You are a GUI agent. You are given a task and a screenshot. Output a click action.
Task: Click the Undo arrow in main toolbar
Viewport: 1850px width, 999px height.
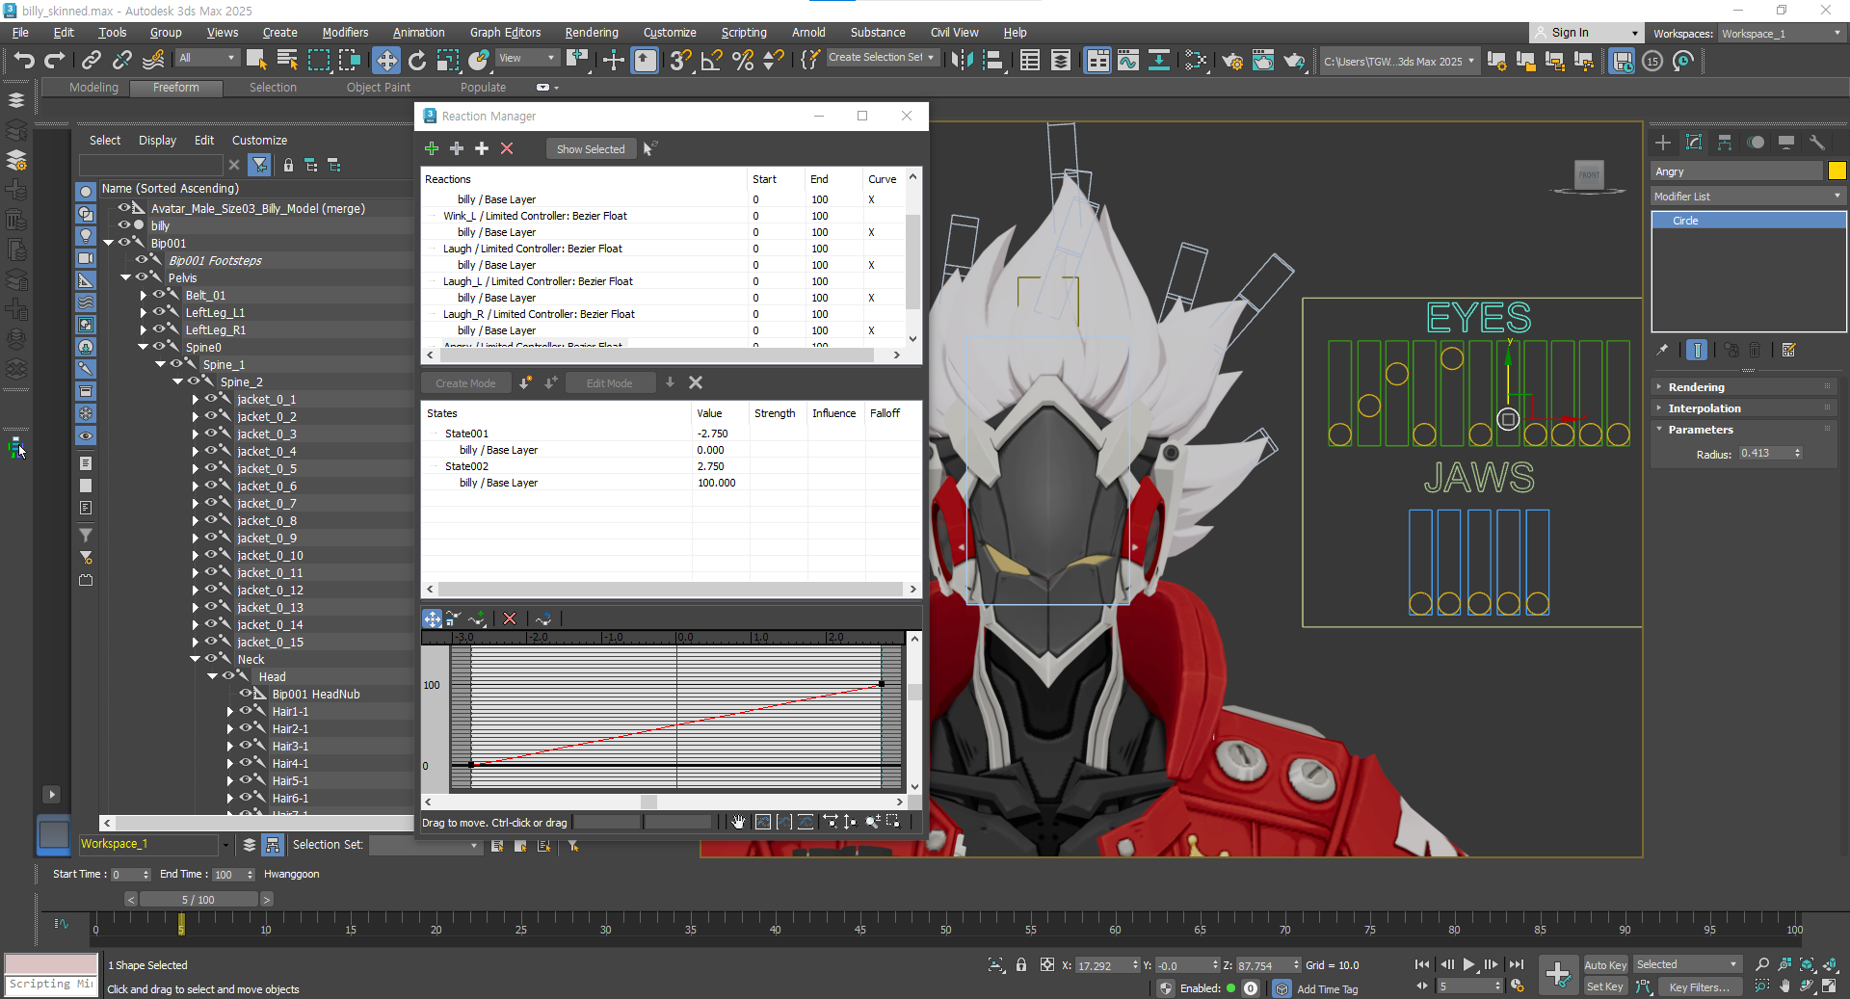(x=24, y=61)
